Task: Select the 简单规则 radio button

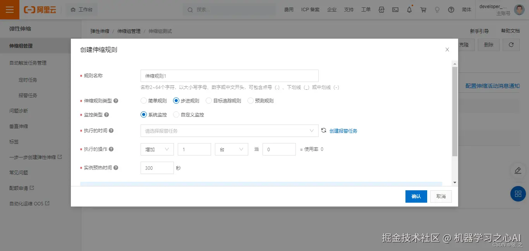Action: click(143, 101)
